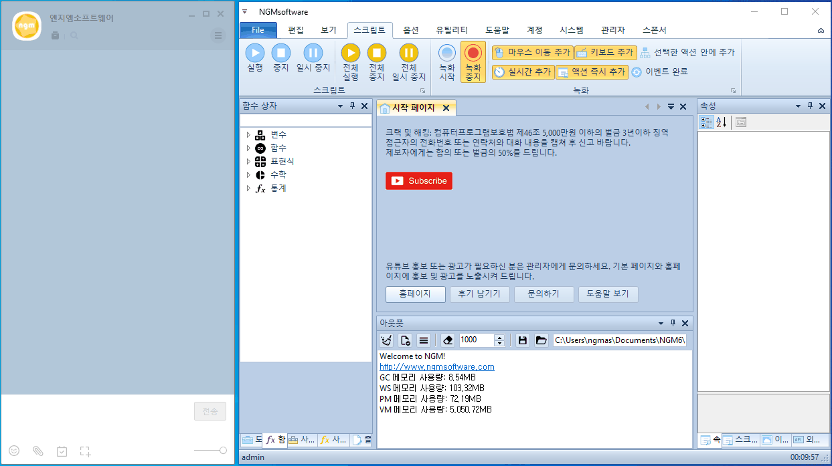Run all scripts with 전체 실행
The image size is (832, 466).
click(351, 62)
